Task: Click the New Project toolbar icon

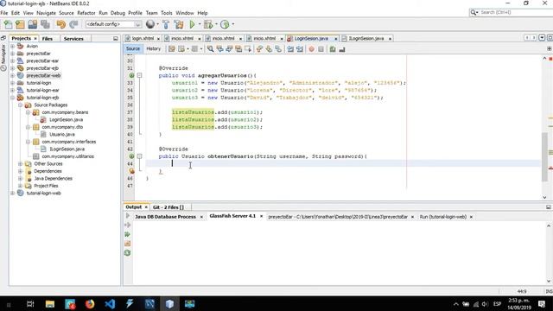Action: click(x=20, y=24)
